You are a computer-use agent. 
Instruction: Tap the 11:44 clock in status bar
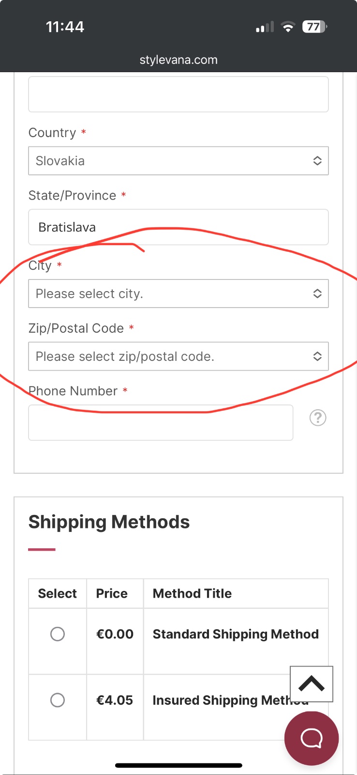point(65,27)
